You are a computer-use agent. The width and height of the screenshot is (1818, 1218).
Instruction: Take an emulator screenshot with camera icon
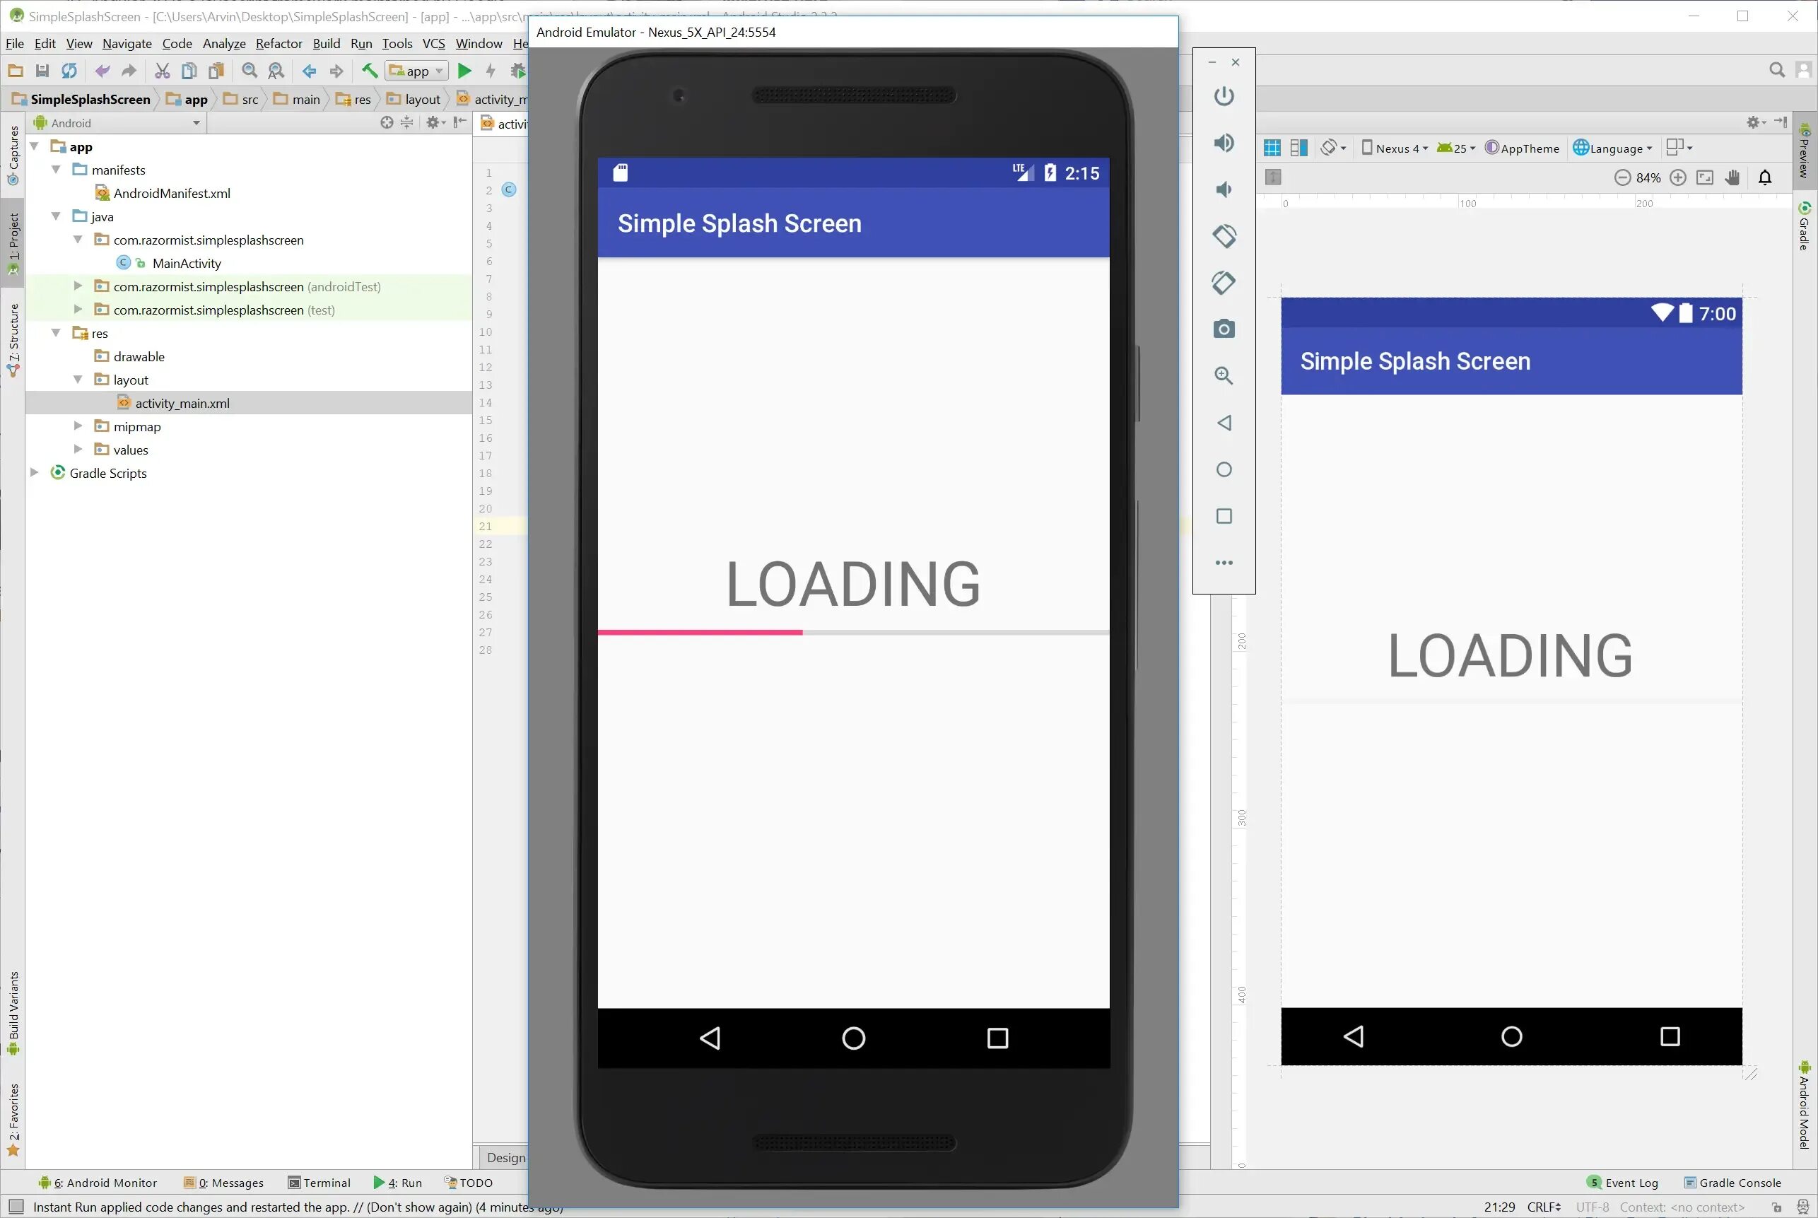[1224, 329]
